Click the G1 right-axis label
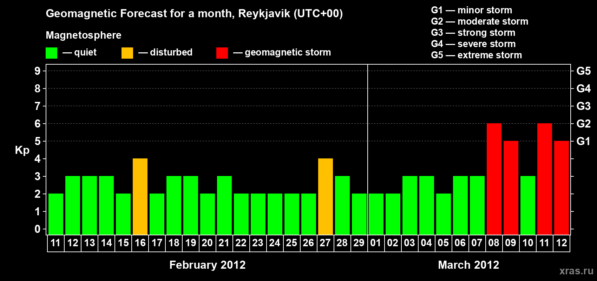The image size is (597, 281). 584,141
